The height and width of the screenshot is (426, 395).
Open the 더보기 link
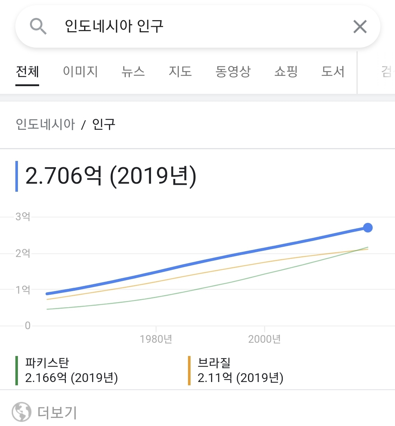click(x=57, y=412)
